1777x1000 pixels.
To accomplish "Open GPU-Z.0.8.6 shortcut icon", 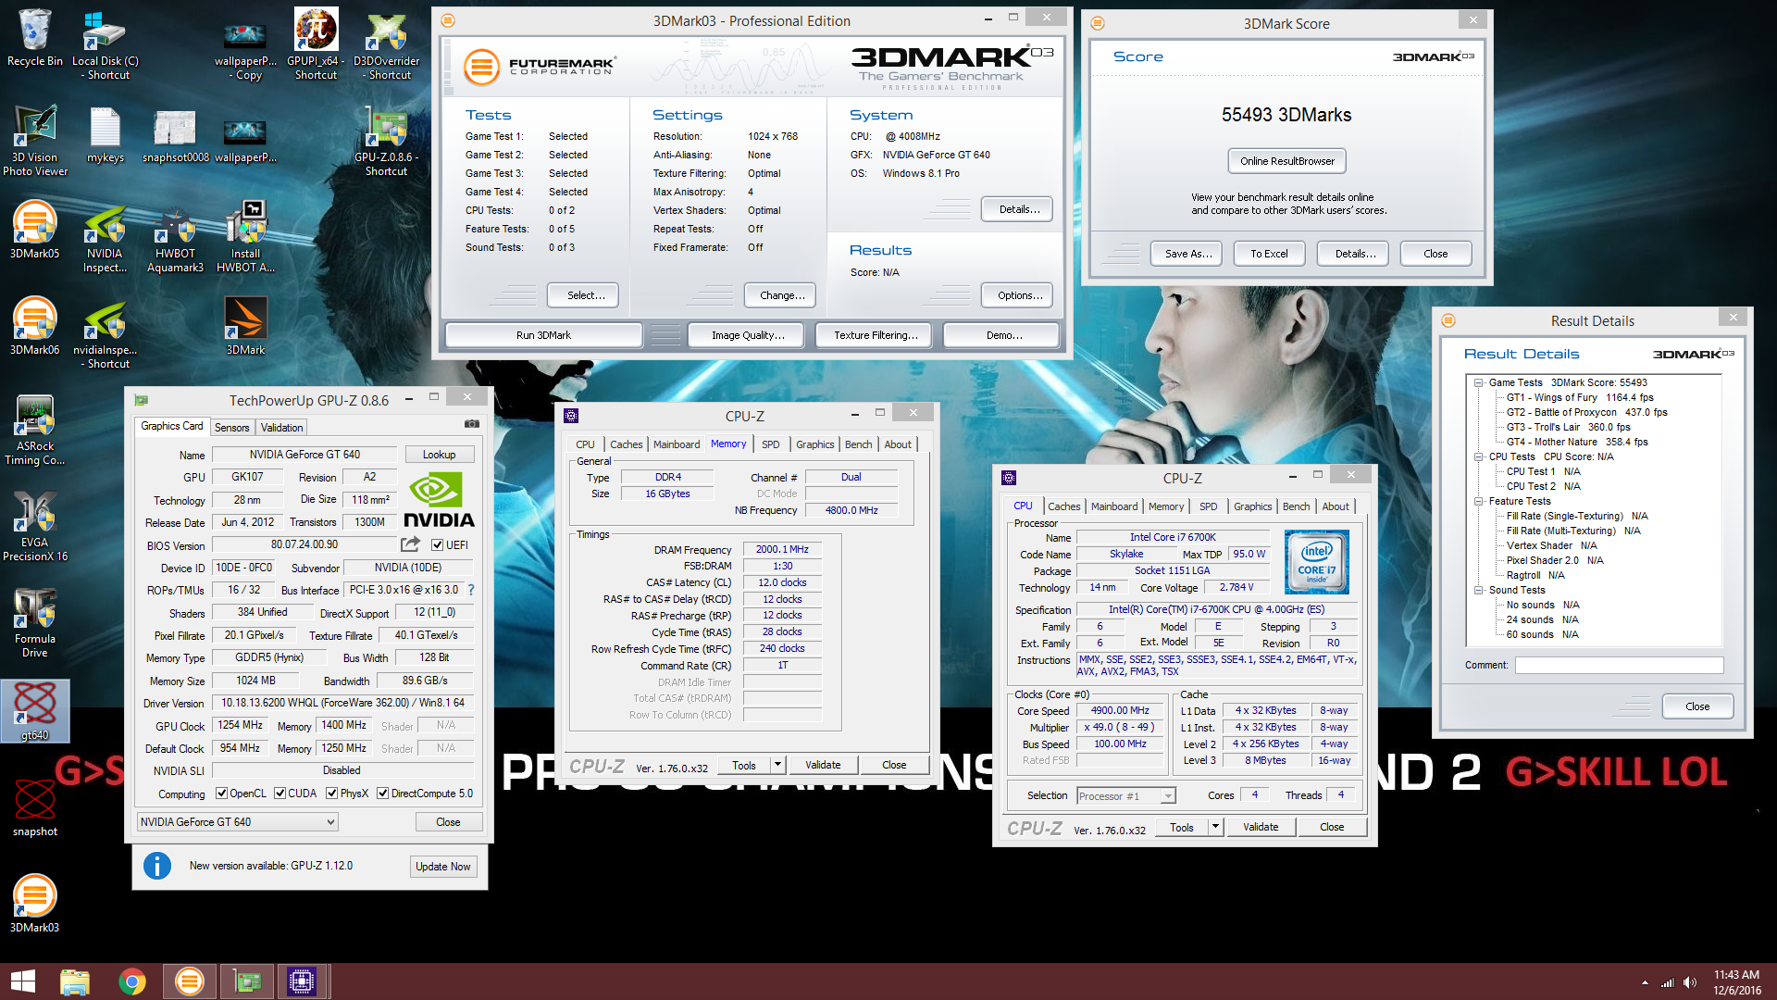I will (387, 140).
